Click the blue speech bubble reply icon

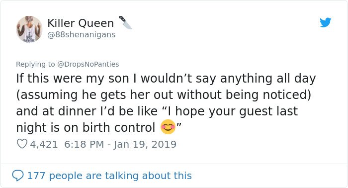point(18,176)
